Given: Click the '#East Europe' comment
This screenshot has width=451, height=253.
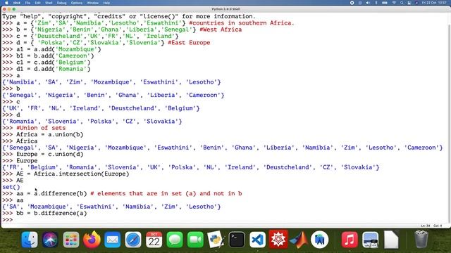Looking at the screenshot, I should (189, 43).
